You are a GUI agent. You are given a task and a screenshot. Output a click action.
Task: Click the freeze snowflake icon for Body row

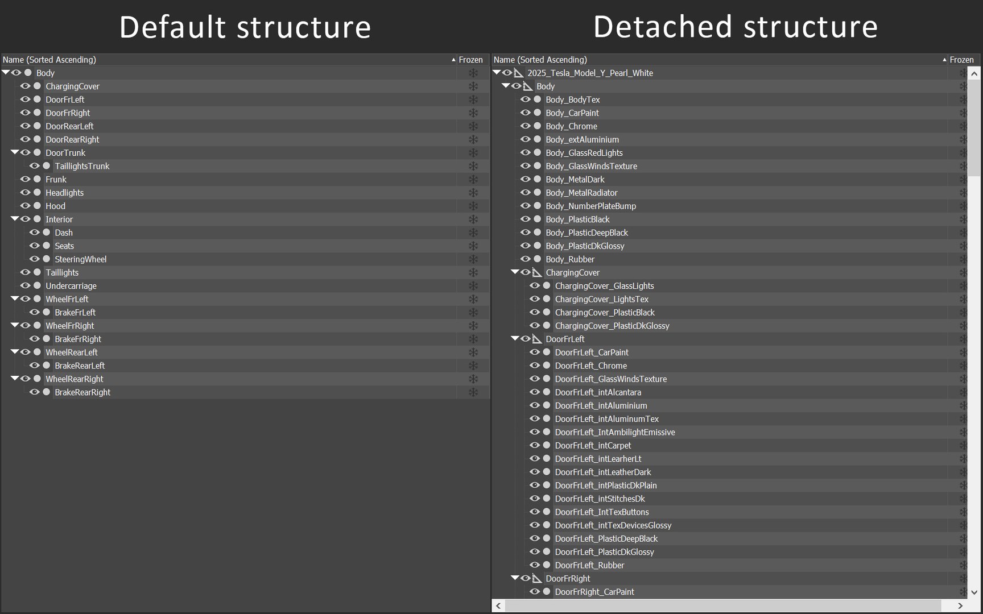473,73
